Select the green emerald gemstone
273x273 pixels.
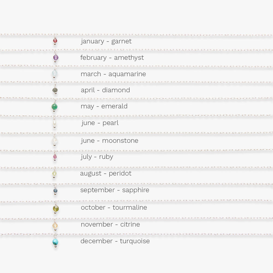[x=55, y=106]
